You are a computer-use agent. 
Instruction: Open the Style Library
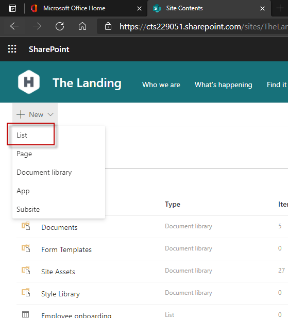click(x=61, y=294)
